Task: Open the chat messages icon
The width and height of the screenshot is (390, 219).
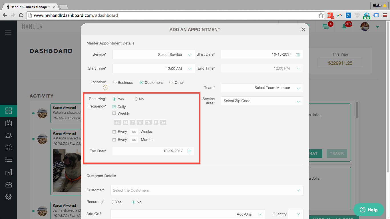Action: coord(325,27)
